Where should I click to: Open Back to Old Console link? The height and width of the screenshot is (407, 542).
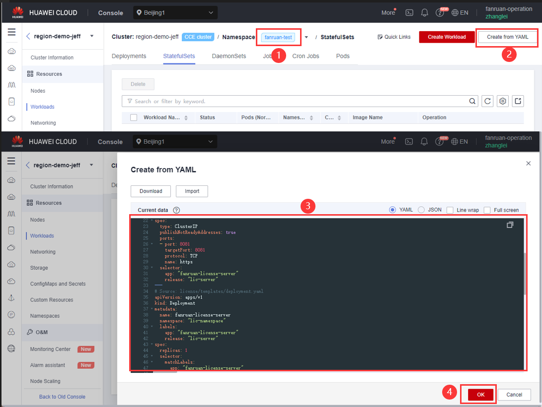(62, 397)
